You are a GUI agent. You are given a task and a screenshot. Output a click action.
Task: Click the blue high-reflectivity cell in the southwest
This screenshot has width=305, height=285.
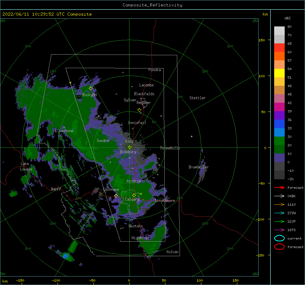tap(66, 256)
